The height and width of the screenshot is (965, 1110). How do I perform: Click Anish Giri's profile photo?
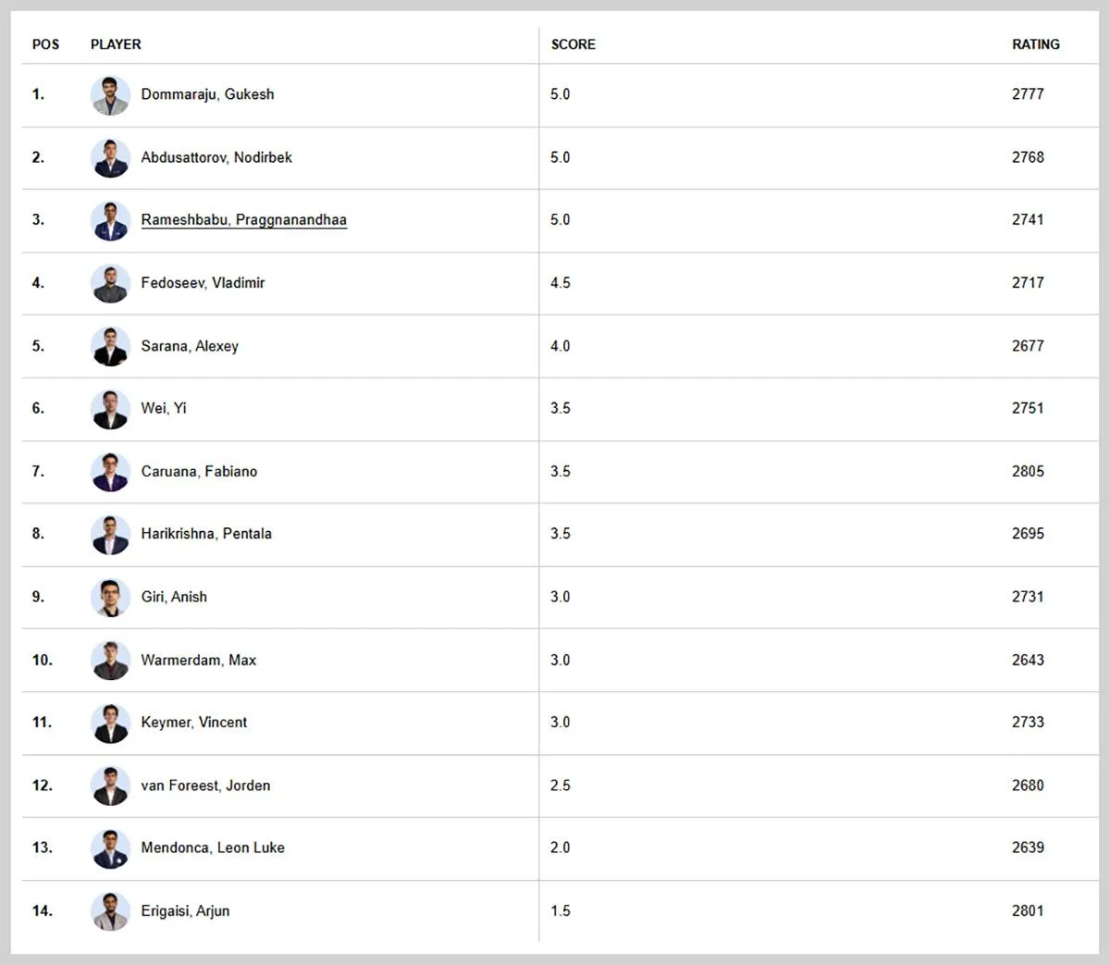point(110,597)
